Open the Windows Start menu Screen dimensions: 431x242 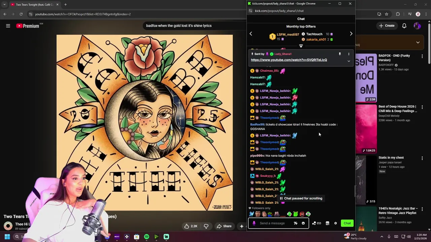[x=7, y=237]
